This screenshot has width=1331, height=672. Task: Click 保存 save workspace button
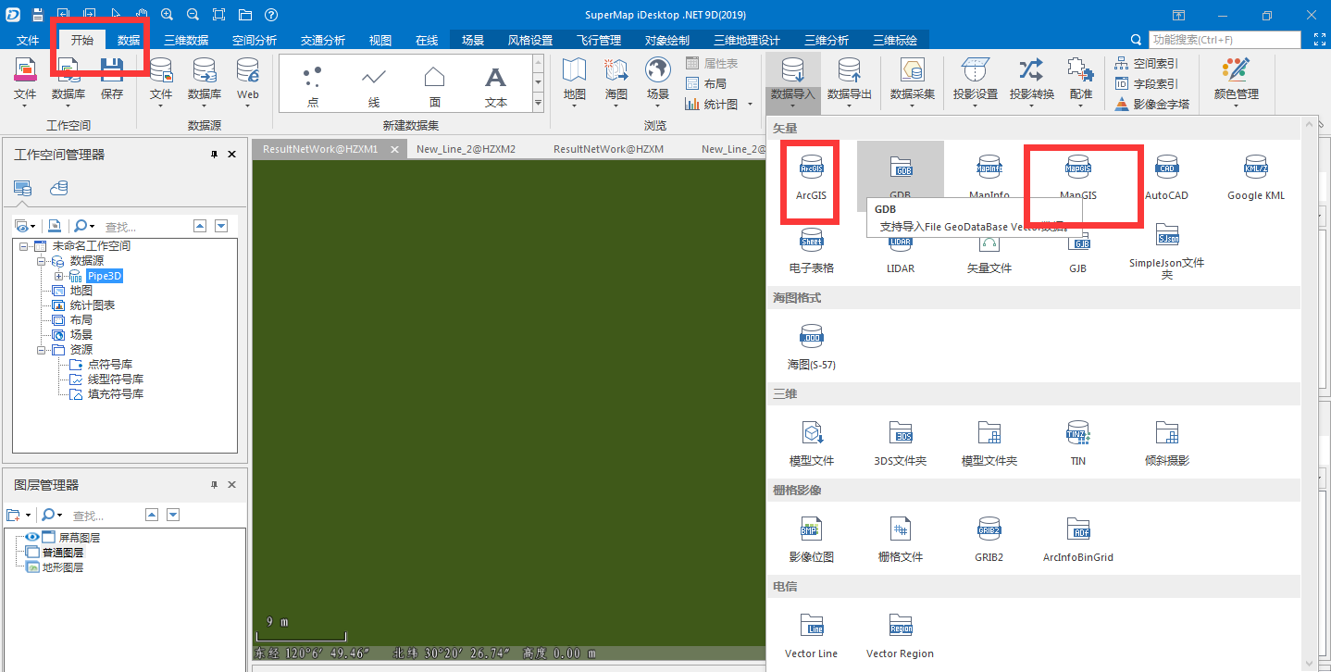112,78
